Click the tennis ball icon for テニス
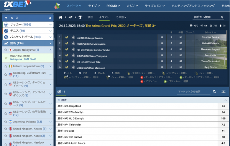The height and width of the screenshot is (146, 230). click(6, 31)
